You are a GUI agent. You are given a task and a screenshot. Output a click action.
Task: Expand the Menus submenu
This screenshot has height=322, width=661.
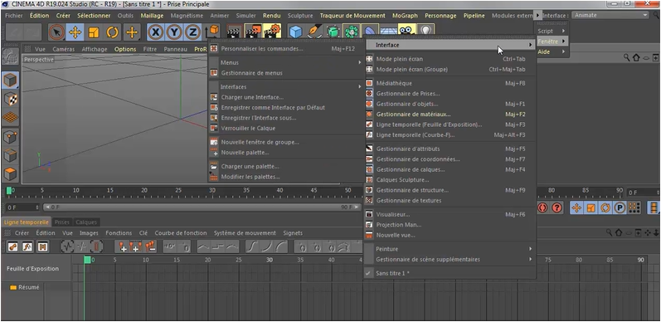pos(286,62)
